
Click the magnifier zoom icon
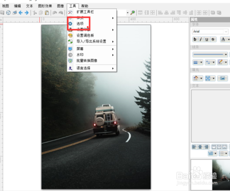[133, 12]
